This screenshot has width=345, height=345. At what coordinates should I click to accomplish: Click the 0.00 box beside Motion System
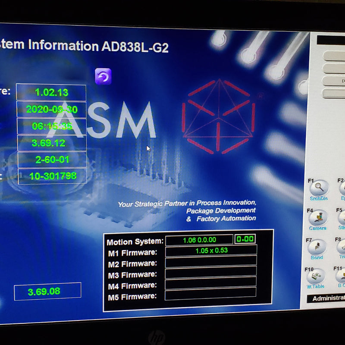(245, 239)
